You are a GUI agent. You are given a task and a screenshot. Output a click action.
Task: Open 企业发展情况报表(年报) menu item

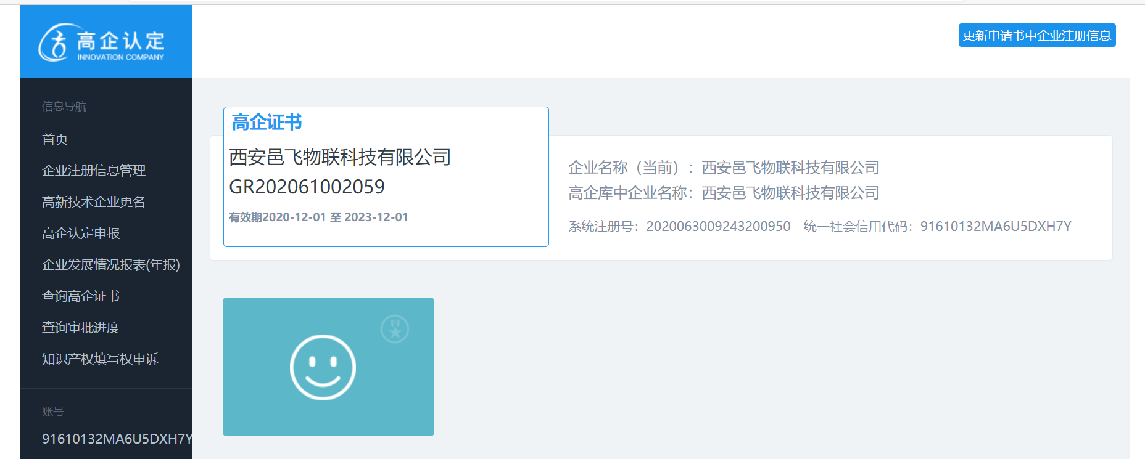pos(111,265)
